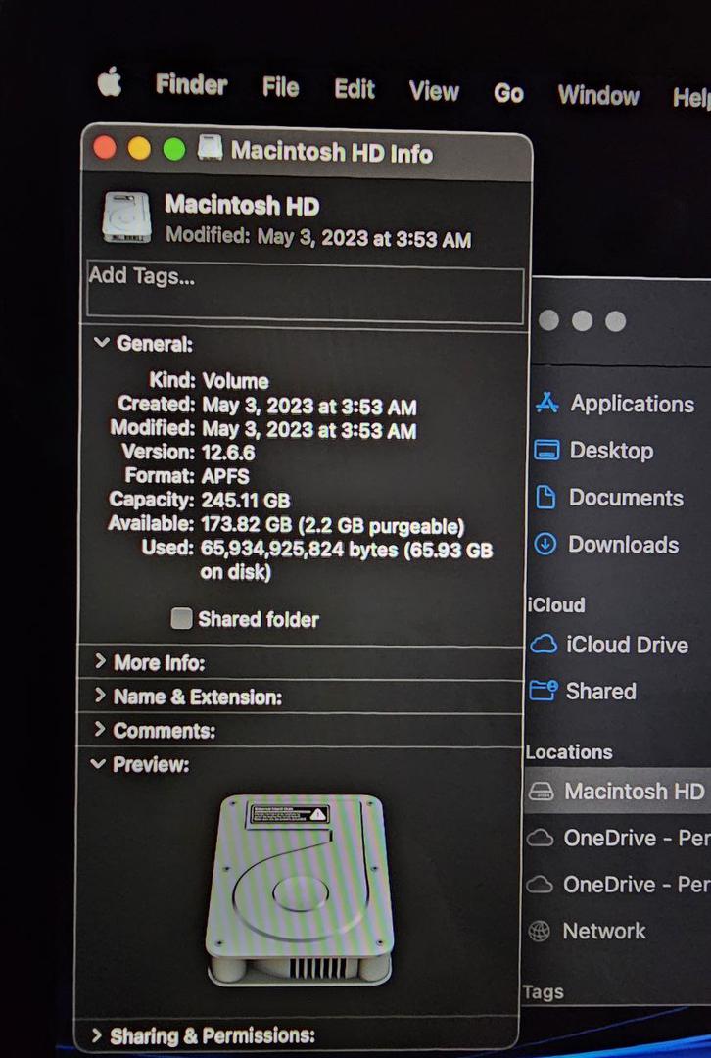Open the Go menu
This screenshot has width=711, height=1058.
click(x=508, y=94)
